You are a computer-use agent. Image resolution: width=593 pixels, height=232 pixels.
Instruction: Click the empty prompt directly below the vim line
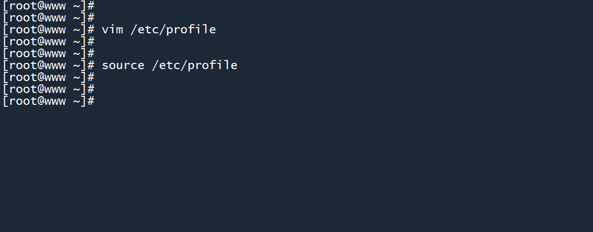49,41
